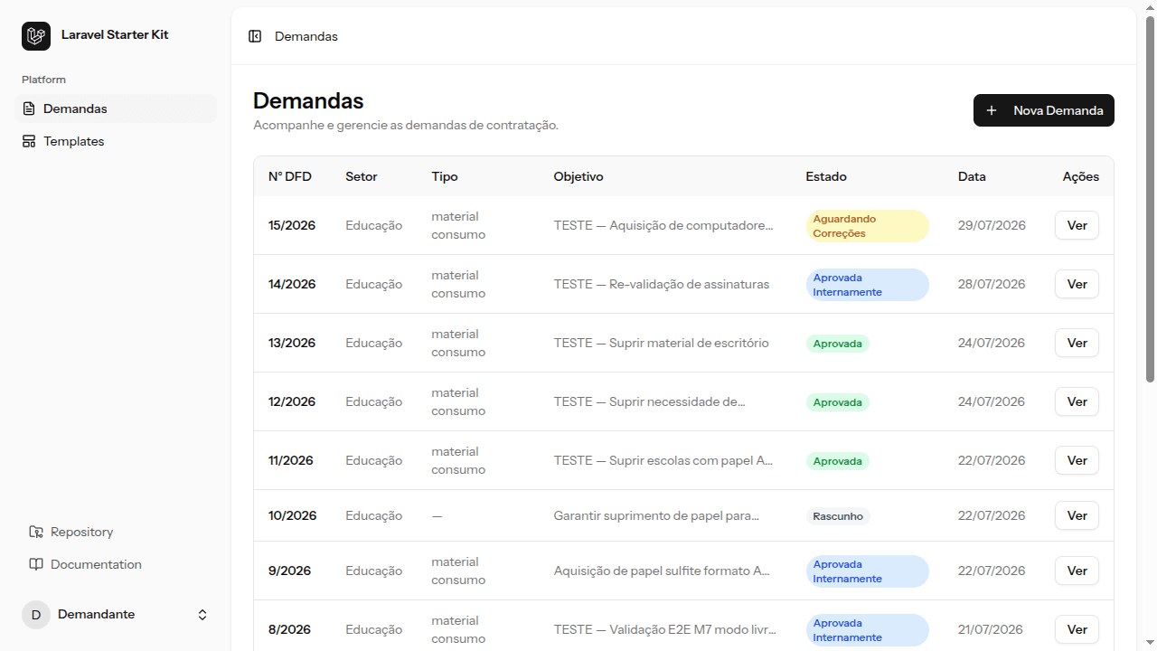The width and height of the screenshot is (1157, 651).
Task: Click the Aprovada Internamente badge for 8/2026
Action: (867, 630)
